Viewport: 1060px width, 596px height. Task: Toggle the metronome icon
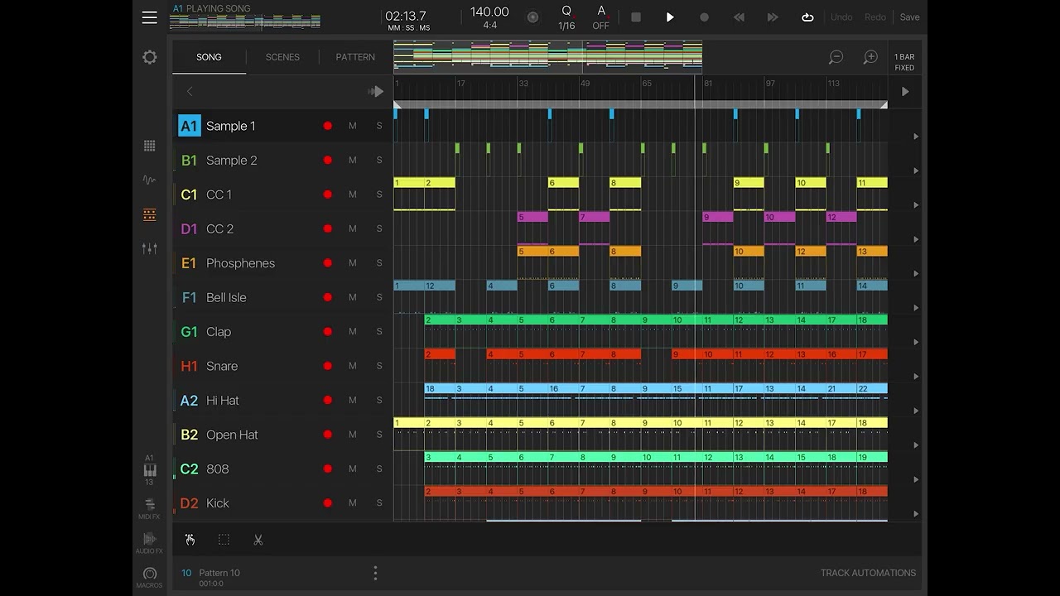tap(532, 17)
